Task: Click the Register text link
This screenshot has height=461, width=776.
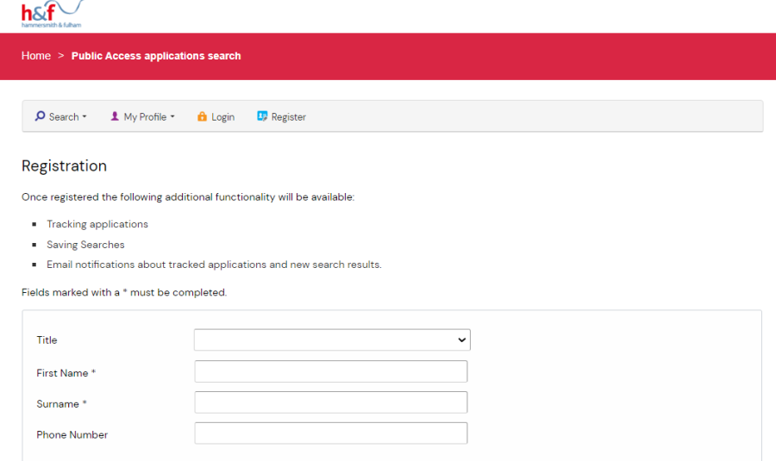Action: tap(289, 117)
